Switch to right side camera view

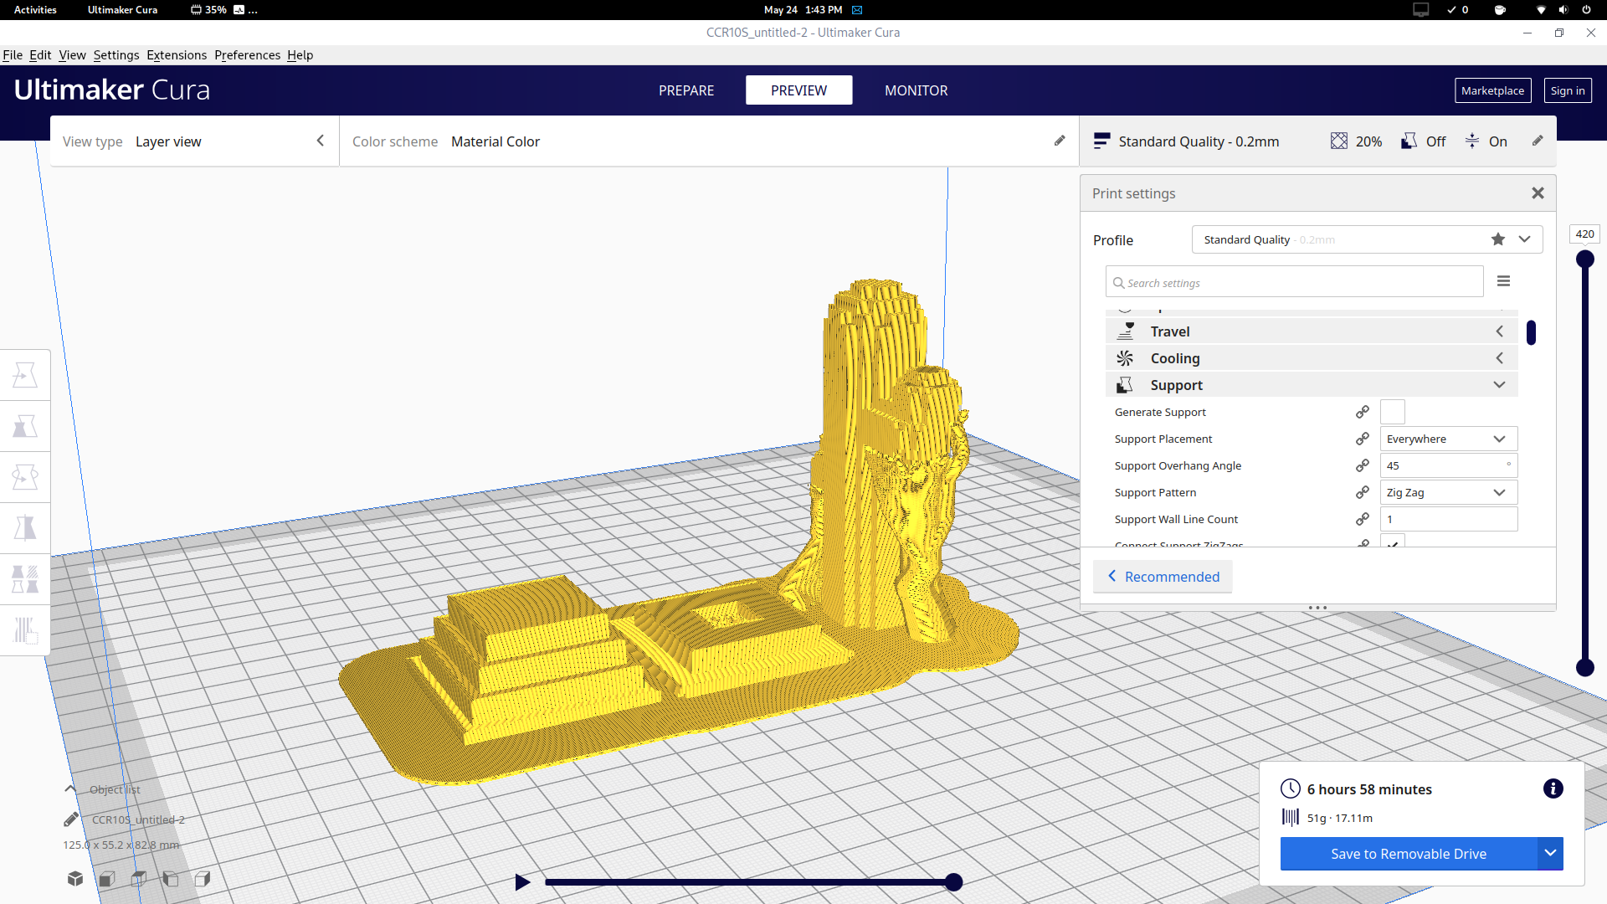[x=203, y=878]
